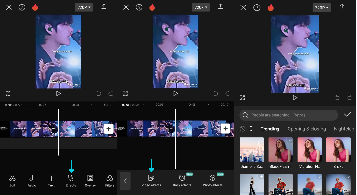Viewport: 357px width, 195px height.
Task: Go back using chevron in middle panel toolbar
Action: (126, 181)
